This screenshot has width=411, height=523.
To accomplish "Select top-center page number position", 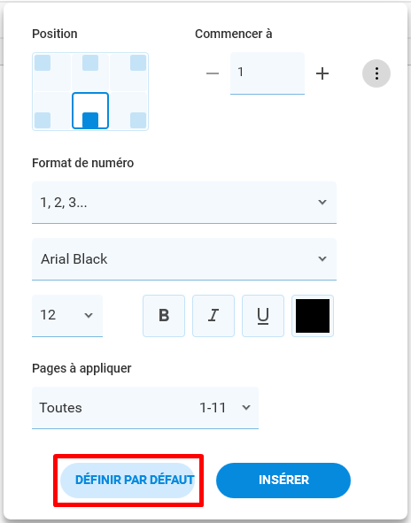I will 90,72.
